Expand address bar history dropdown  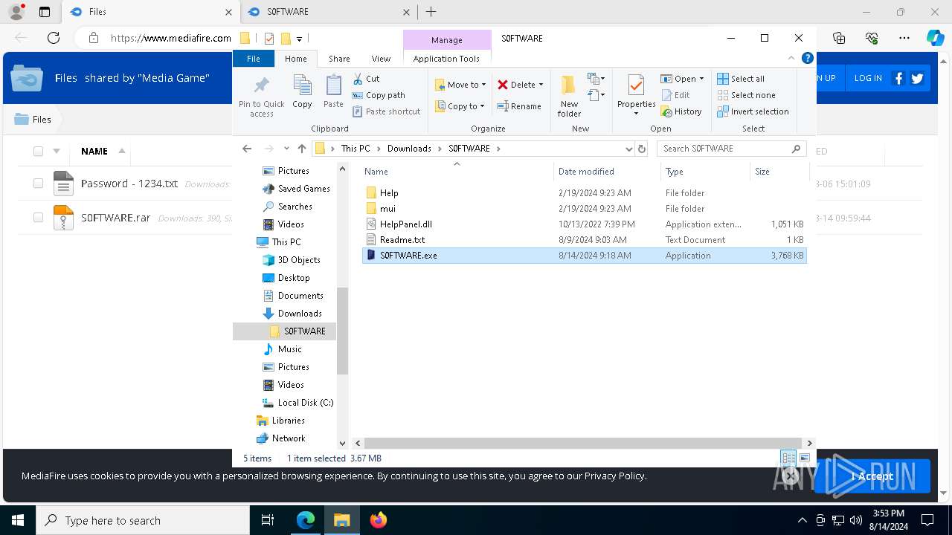[629, 149]
